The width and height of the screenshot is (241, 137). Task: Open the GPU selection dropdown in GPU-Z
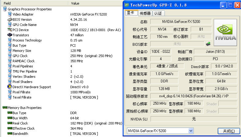191,131
